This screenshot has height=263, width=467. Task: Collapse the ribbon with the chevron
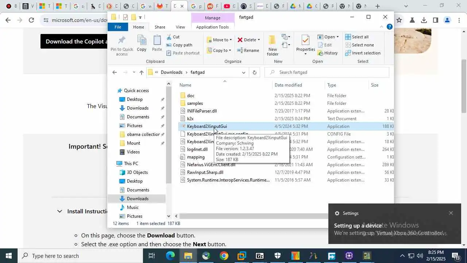pyautogui.click(x=382, y=27)
